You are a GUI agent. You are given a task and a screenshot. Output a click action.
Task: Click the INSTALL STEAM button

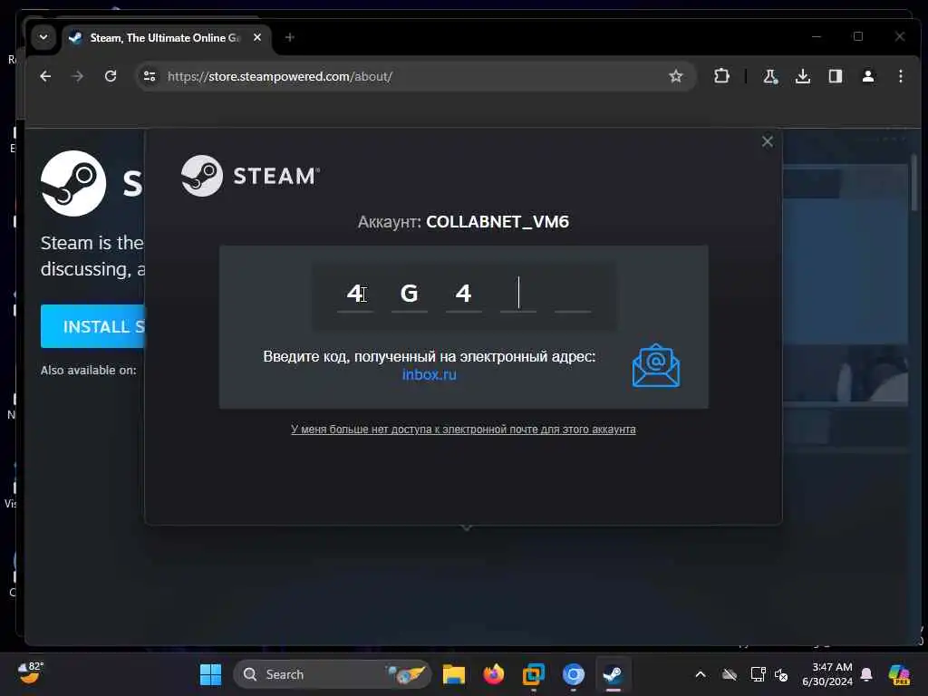pos(93,326)
